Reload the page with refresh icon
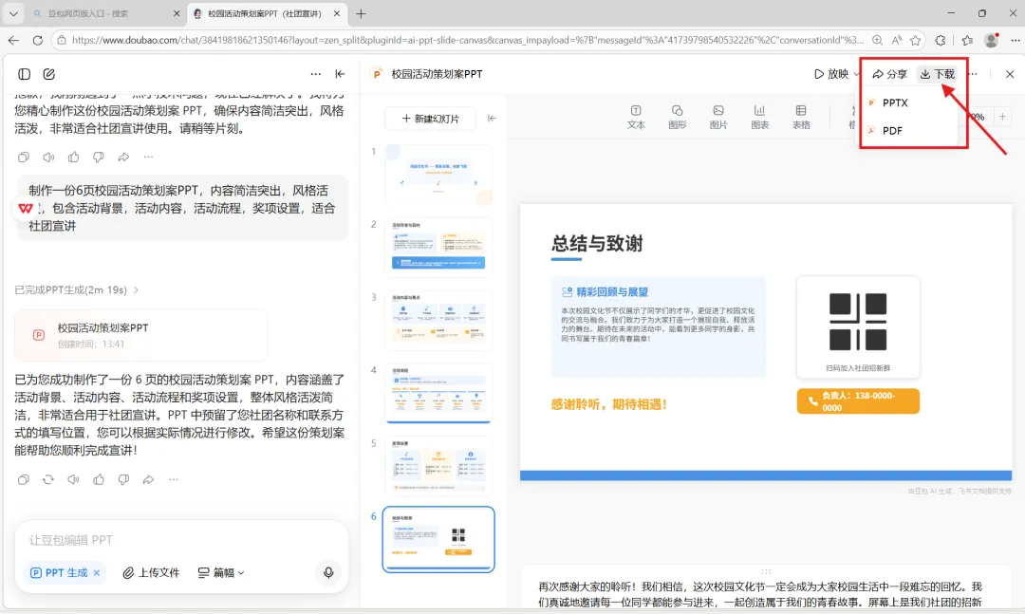Image resolution: width=1025 pixels, height=614 pixels. [37, 40]
